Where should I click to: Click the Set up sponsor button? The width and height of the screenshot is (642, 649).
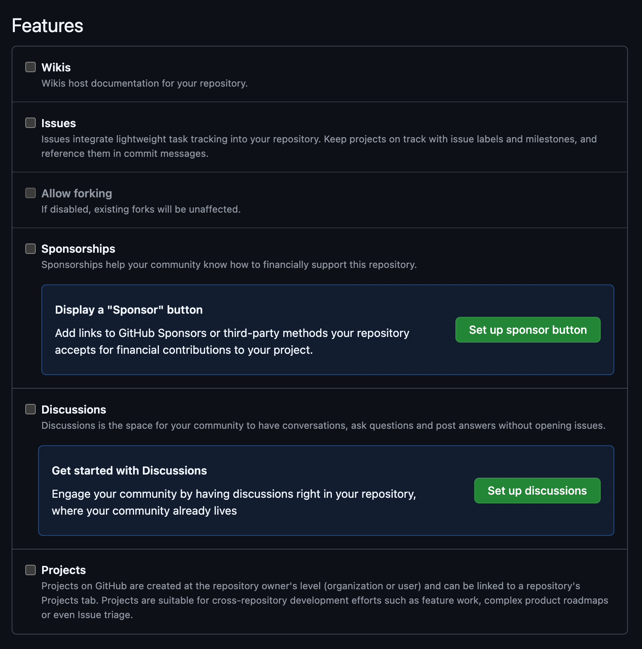point(528,330)
